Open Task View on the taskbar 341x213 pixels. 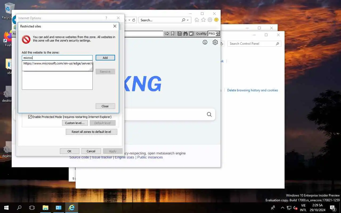pos(32,208)
